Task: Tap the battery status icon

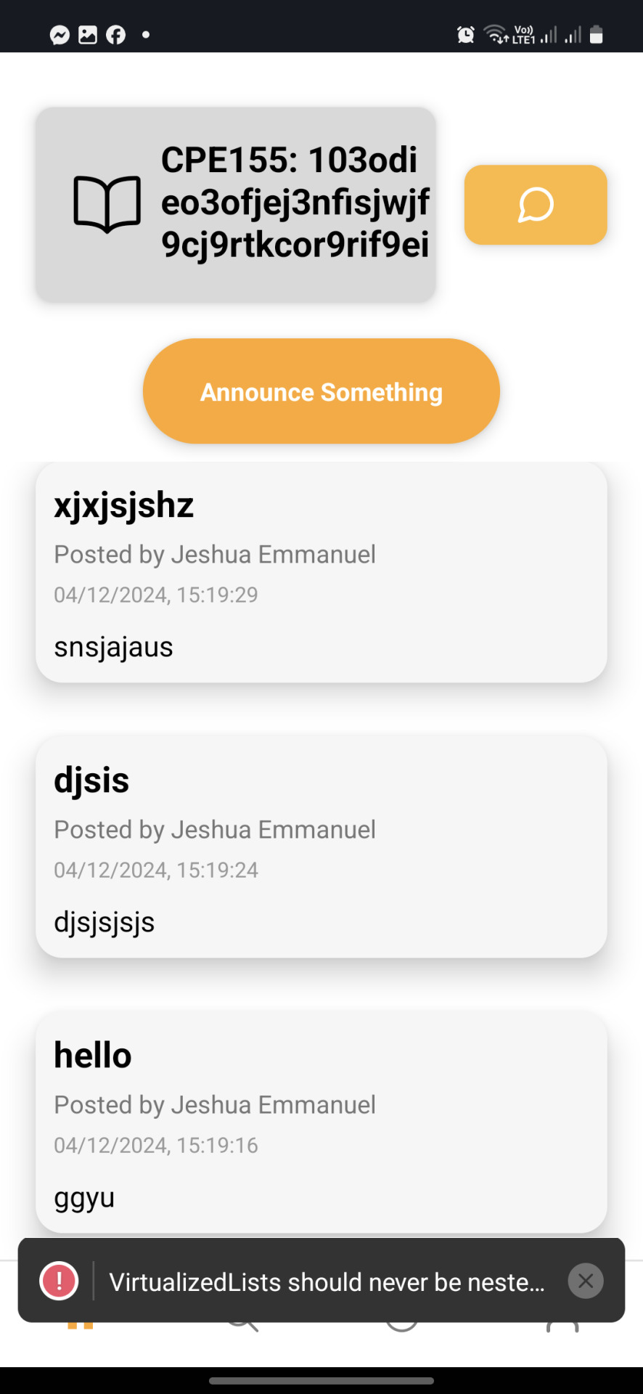Action: 597,35
